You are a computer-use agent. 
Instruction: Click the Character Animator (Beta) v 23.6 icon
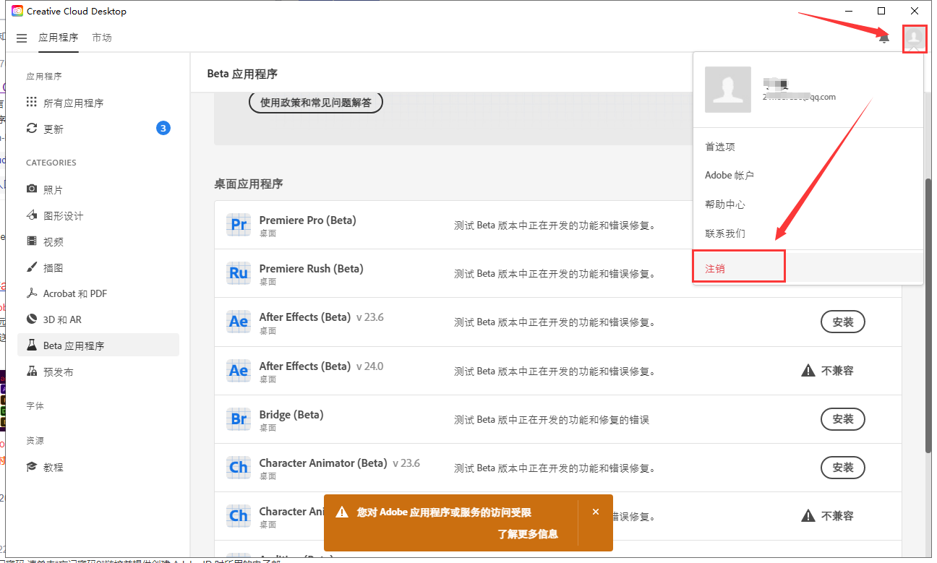pyautogui.click(x=239, y=468)
